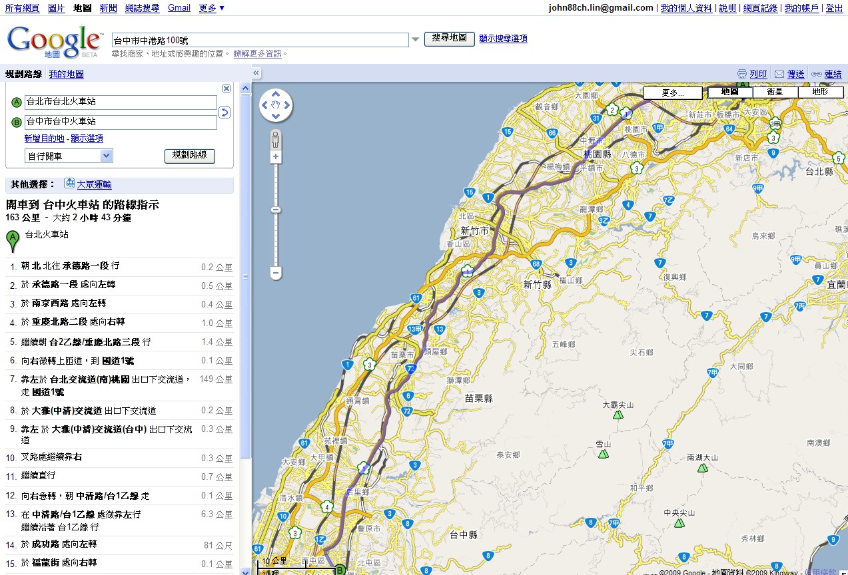Click the destination field 台中市台中火車站
The image size is (848, 575).
pyautogui.click(x=121, y=122)
